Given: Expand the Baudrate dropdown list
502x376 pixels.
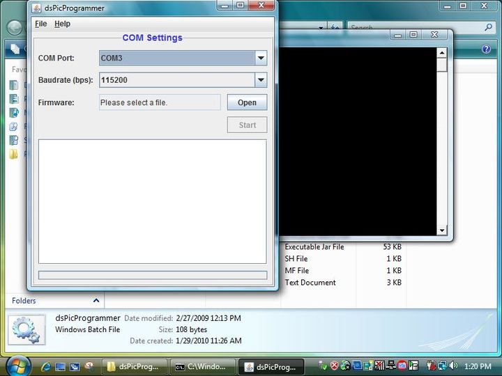Looking at the screenshot, I should click(x=260, y=80).
